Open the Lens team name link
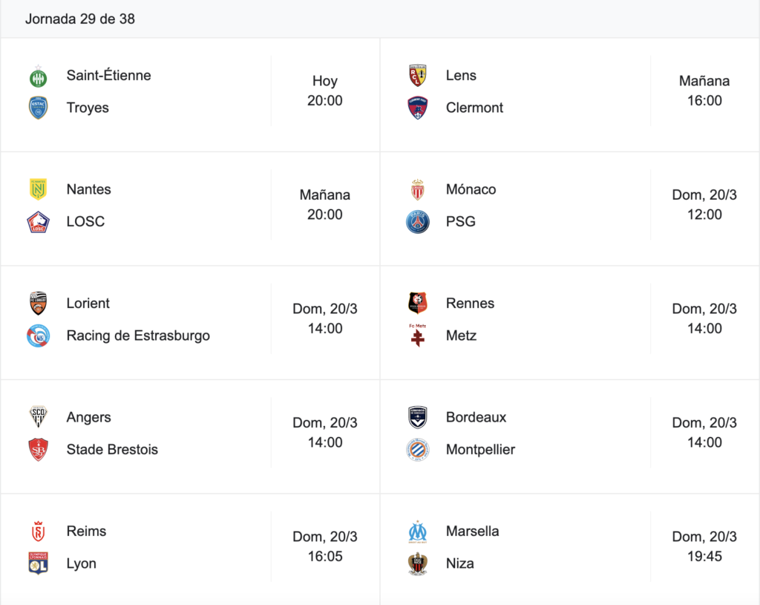The height and width of the screenshot is (605, 760). (x=461, y=76)
